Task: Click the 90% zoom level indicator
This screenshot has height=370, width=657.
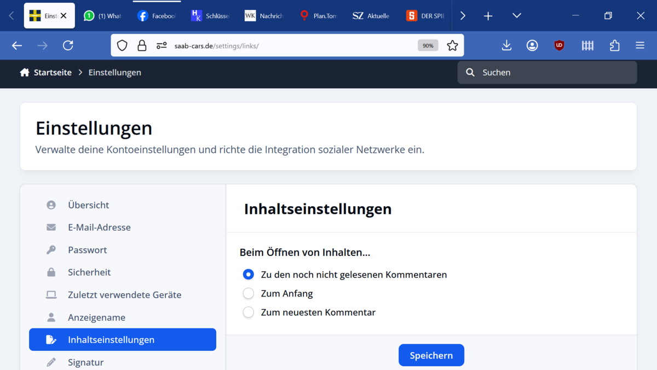Action: (428, 45)
